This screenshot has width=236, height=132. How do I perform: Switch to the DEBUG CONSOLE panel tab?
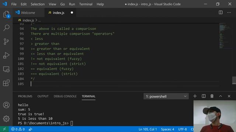[65, 96]
